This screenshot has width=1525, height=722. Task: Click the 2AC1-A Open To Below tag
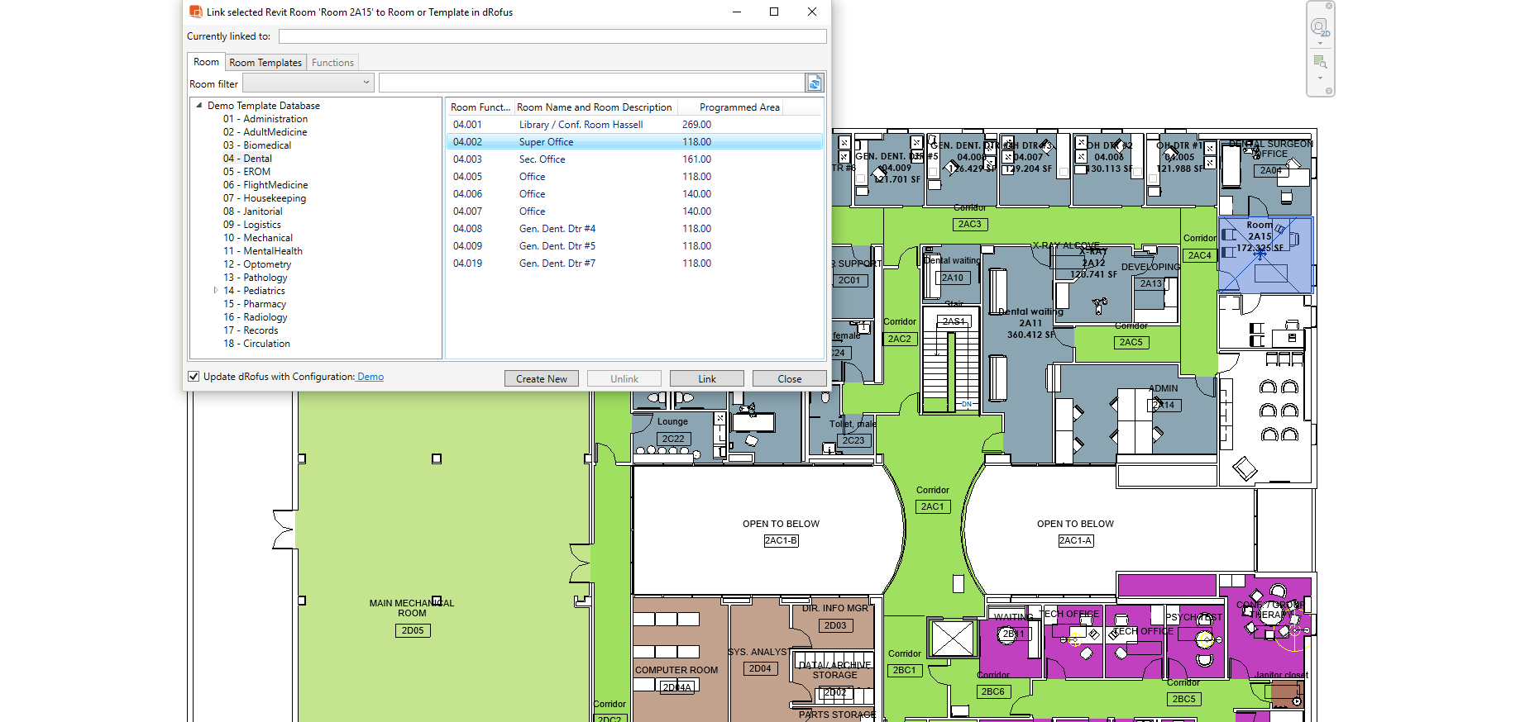(1076, 540)
